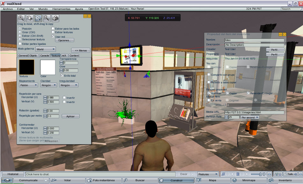Enable Estirar texturas checkbox
This screenshot has height=184, width=303.
click(53, 32)
